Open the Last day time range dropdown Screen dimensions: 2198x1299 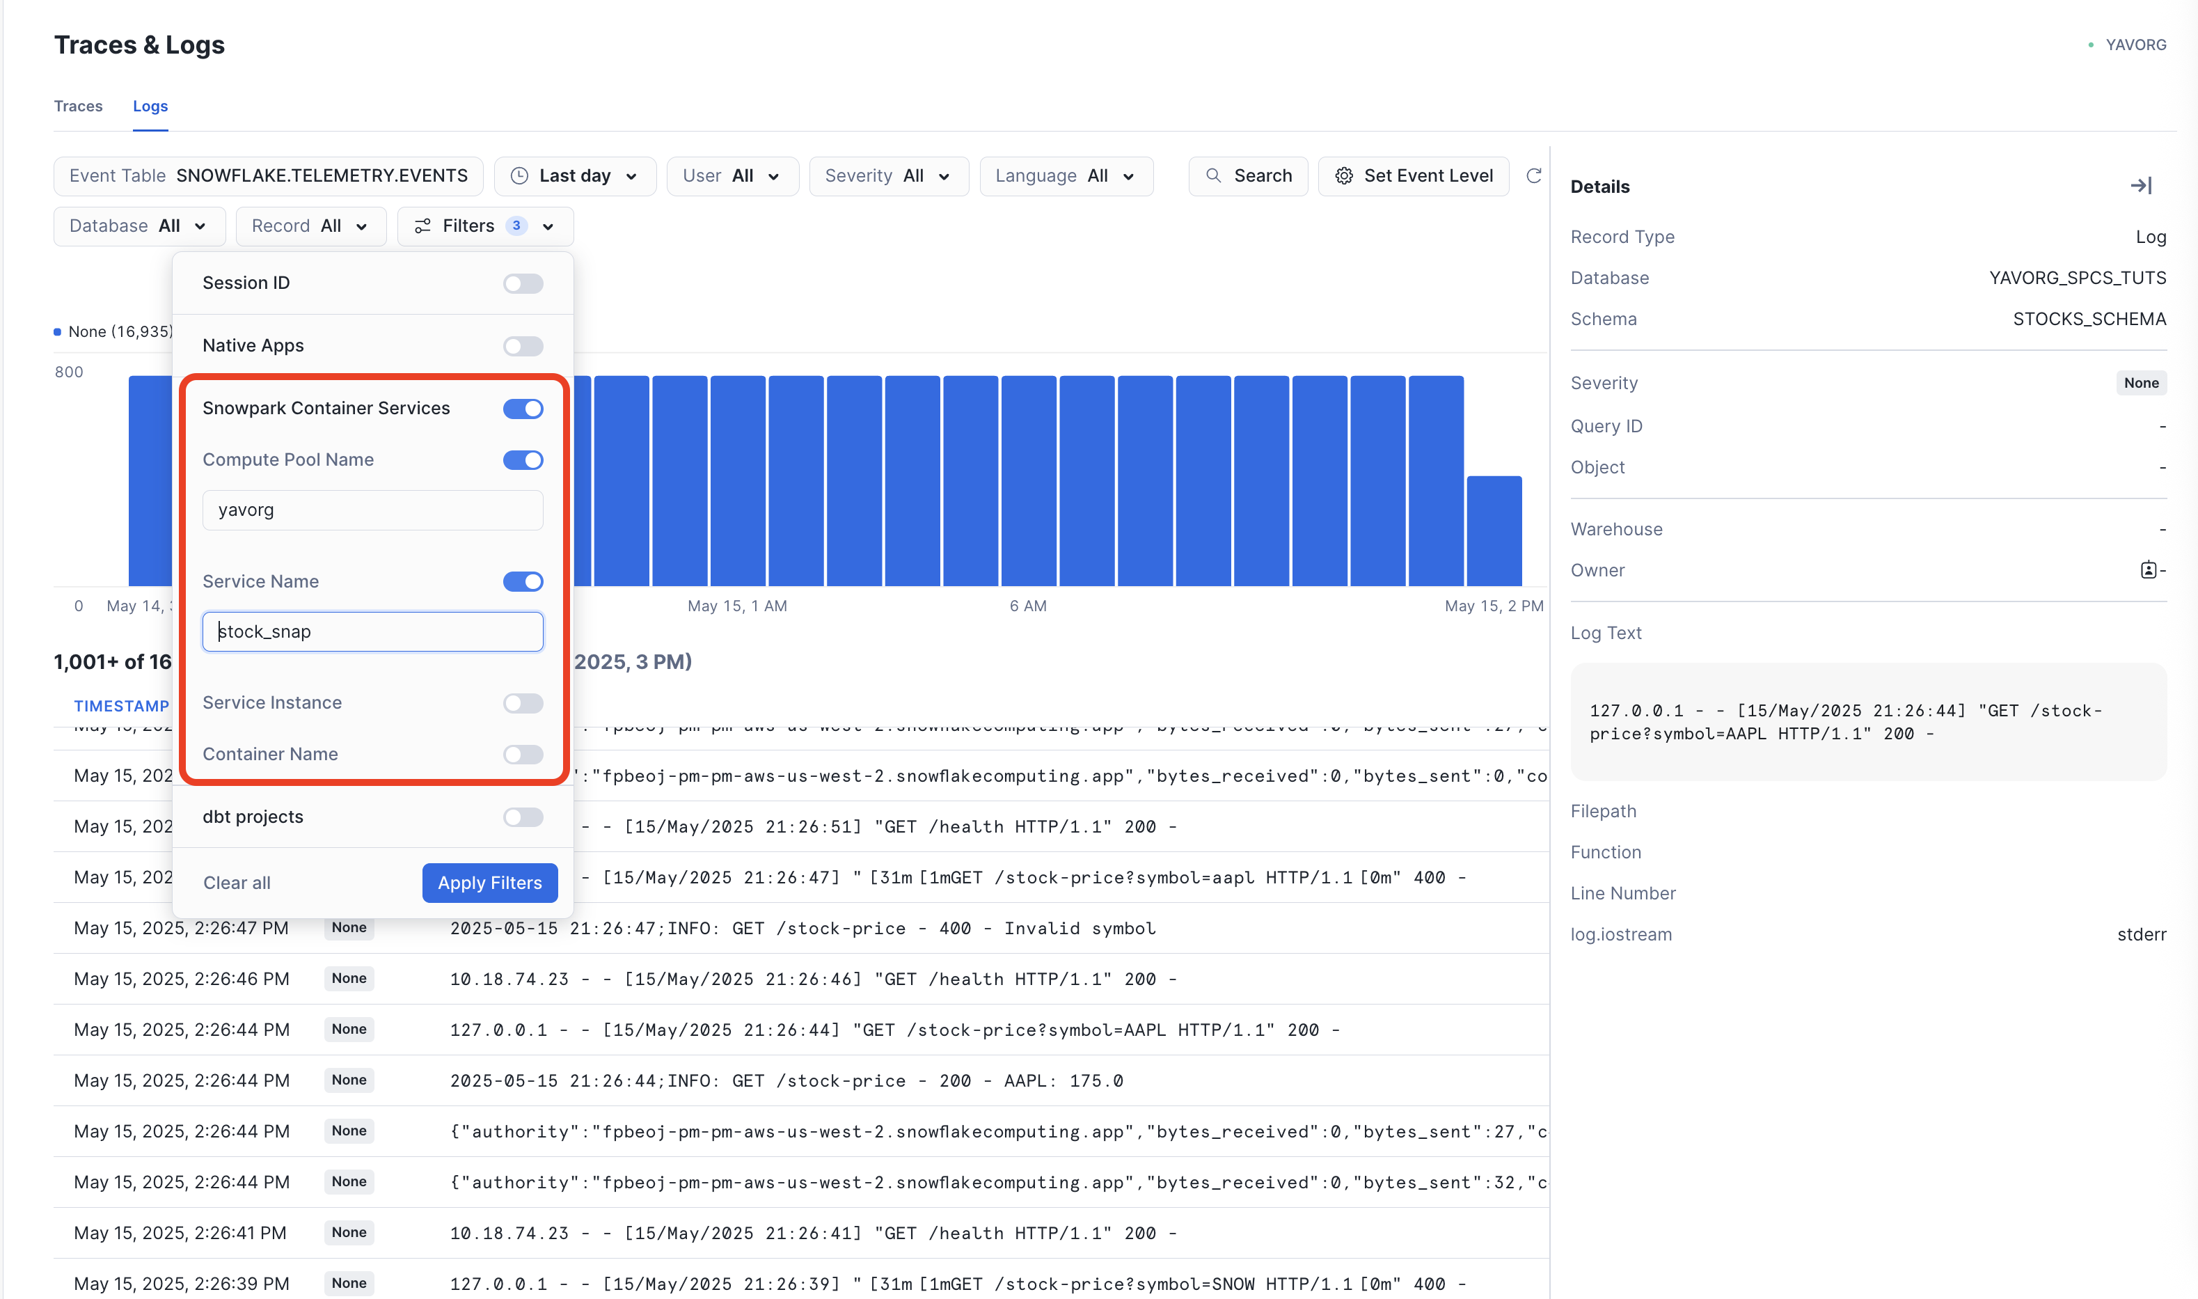575,176
